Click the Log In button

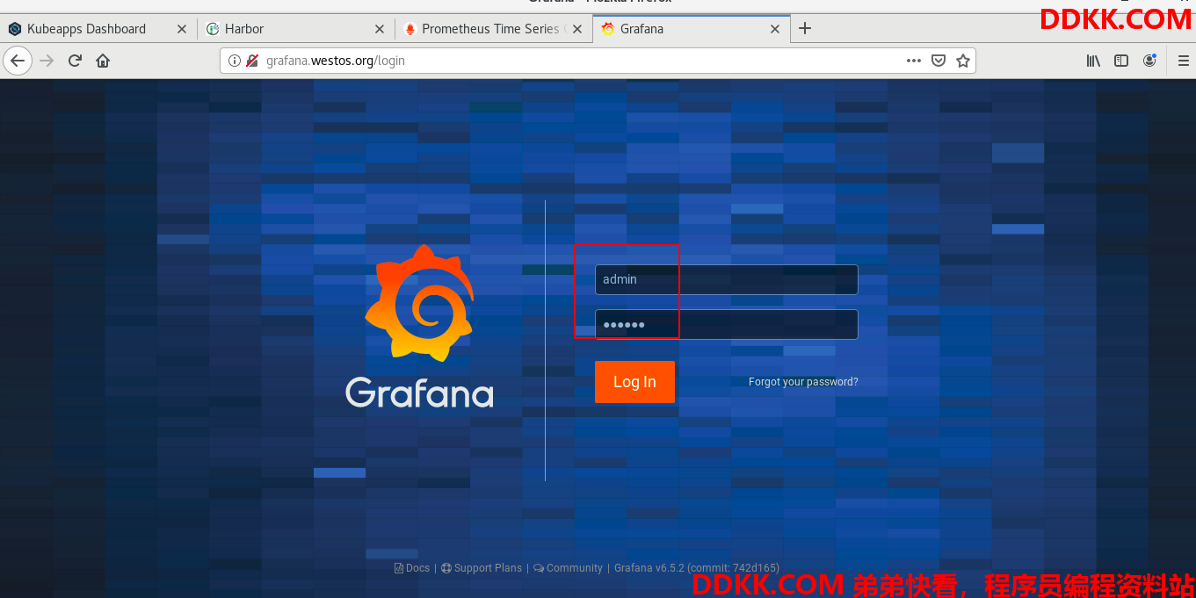point(634,382)
